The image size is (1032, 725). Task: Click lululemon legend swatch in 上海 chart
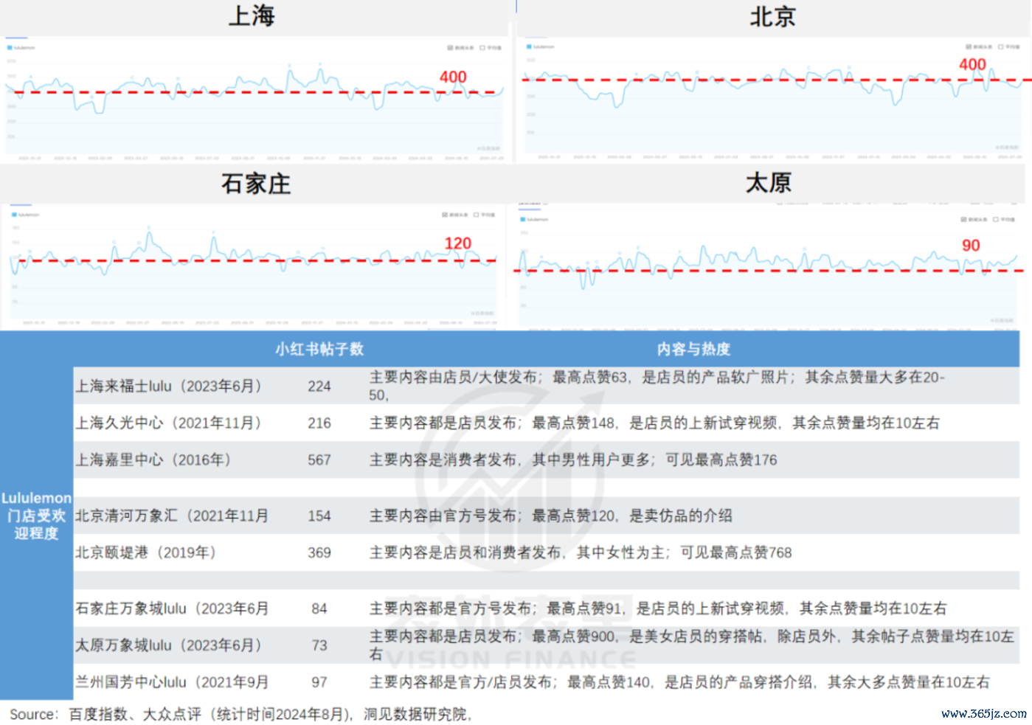pos(10,48)
